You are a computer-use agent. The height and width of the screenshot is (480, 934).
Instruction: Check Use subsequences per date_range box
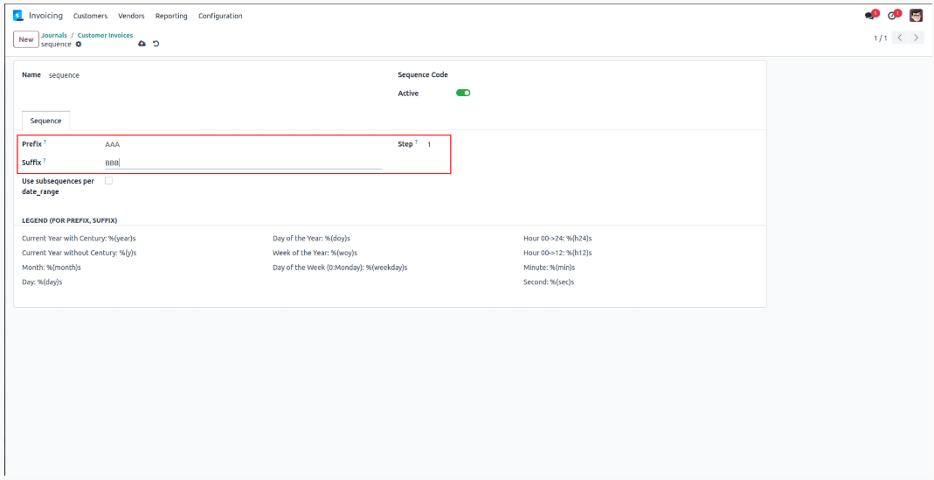[x=108, y=181]
